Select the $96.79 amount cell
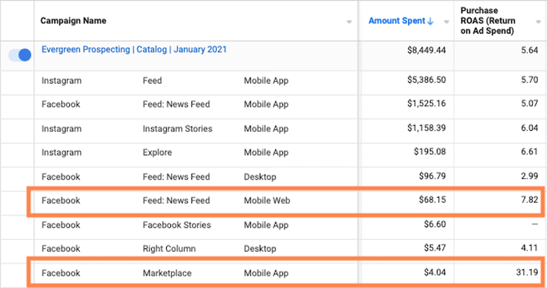547x288 pixels. (432, 176)
